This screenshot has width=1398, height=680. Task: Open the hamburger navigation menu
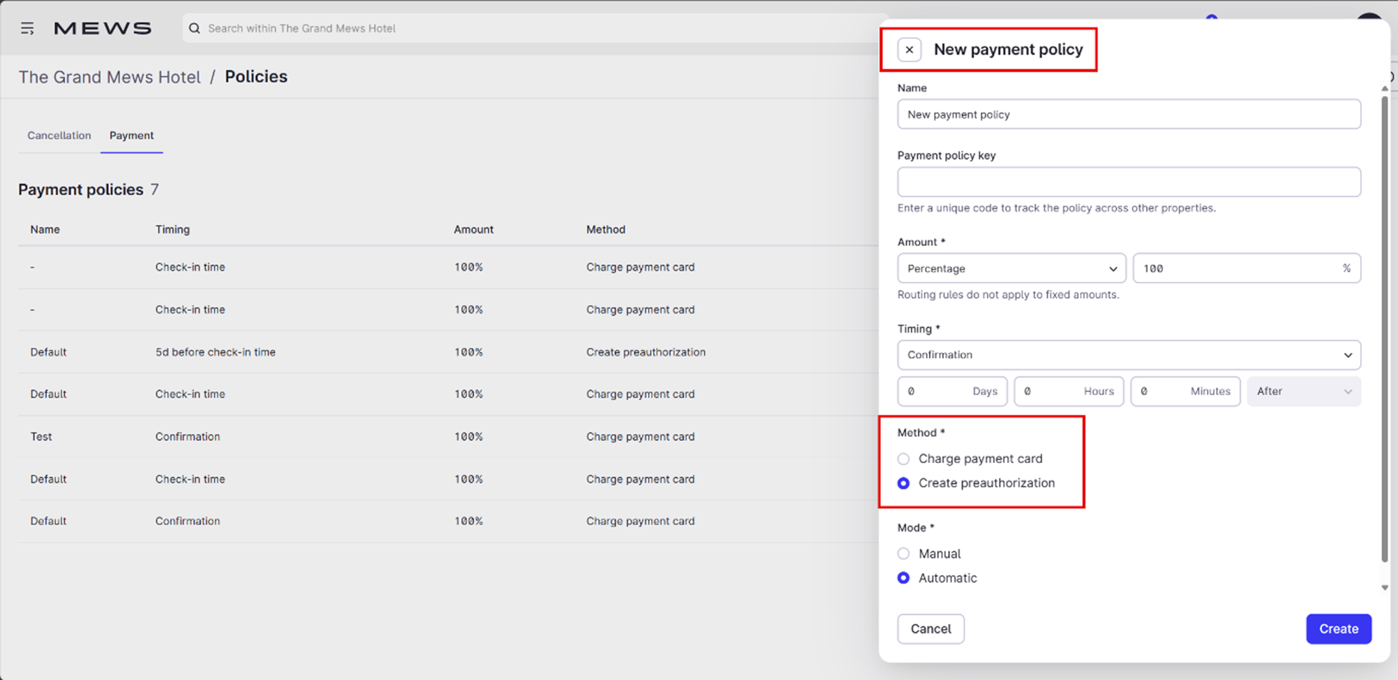click(27, 28)
